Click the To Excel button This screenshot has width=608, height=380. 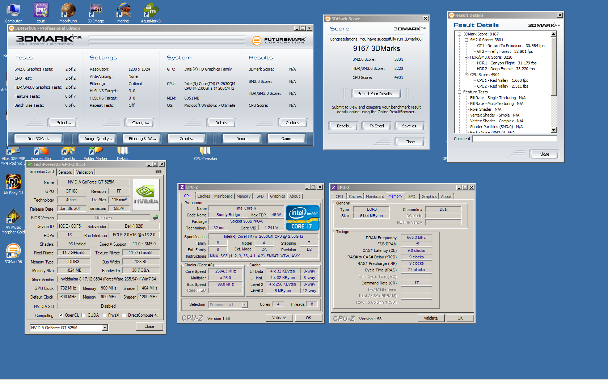coord(377,126)
